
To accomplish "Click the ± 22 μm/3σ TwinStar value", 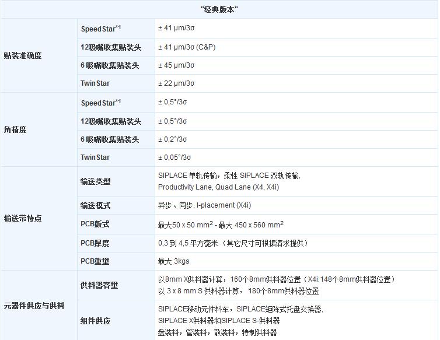I will [x=176, y=83].
